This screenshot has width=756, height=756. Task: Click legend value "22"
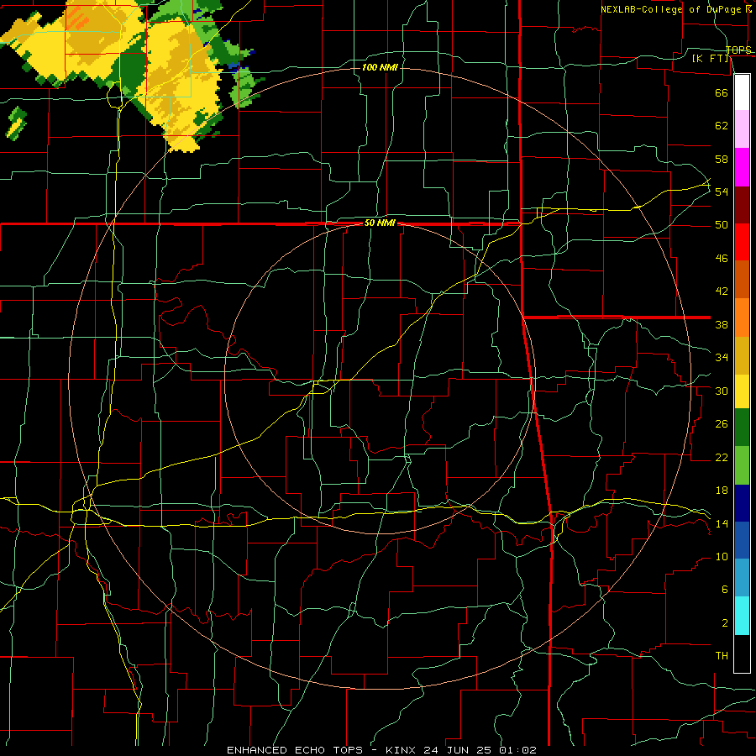point(722,457)
